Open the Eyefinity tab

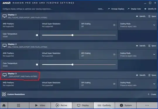click(x=104, y=105)
